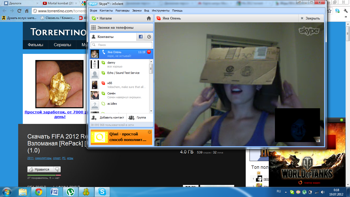Select the Echo / Sound Test Service contact
This screenshot has width=350, height=197.
(119, 75)
